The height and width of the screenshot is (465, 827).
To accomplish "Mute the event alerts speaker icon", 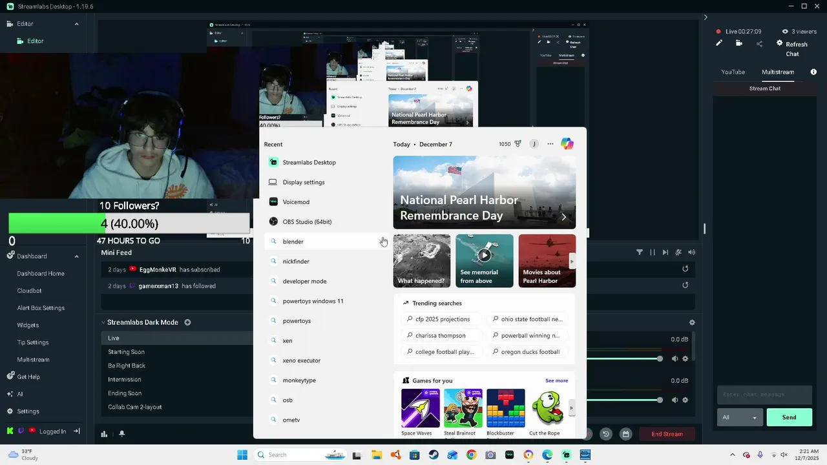I will point(691,253).
